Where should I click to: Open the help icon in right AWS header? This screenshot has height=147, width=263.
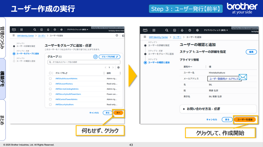tap(190, 30)
